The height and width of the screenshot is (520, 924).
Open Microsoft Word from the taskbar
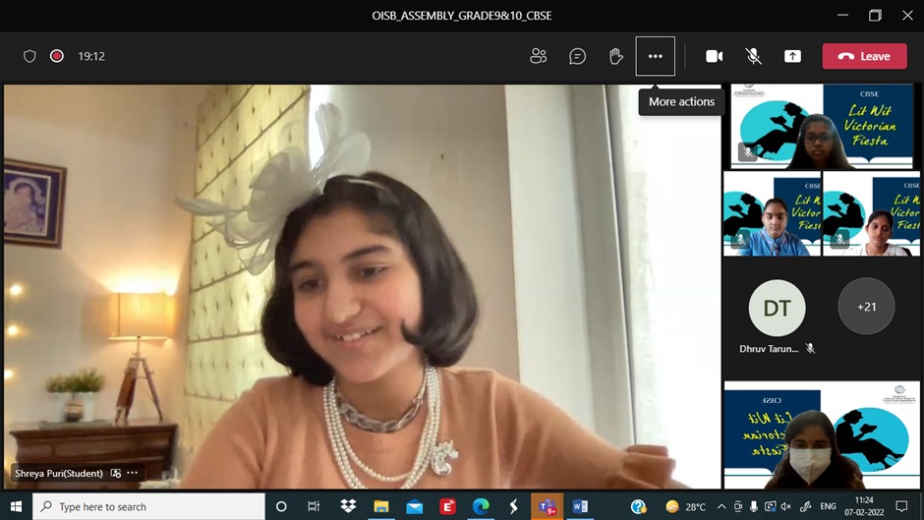point(580,506)
